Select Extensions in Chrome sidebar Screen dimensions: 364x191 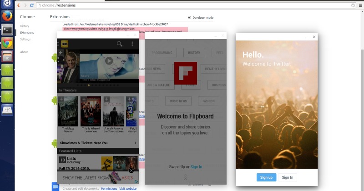click(x=27, y=32)
